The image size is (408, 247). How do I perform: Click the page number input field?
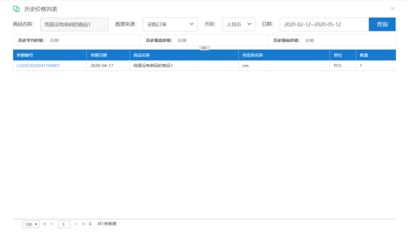click(64, 224)
